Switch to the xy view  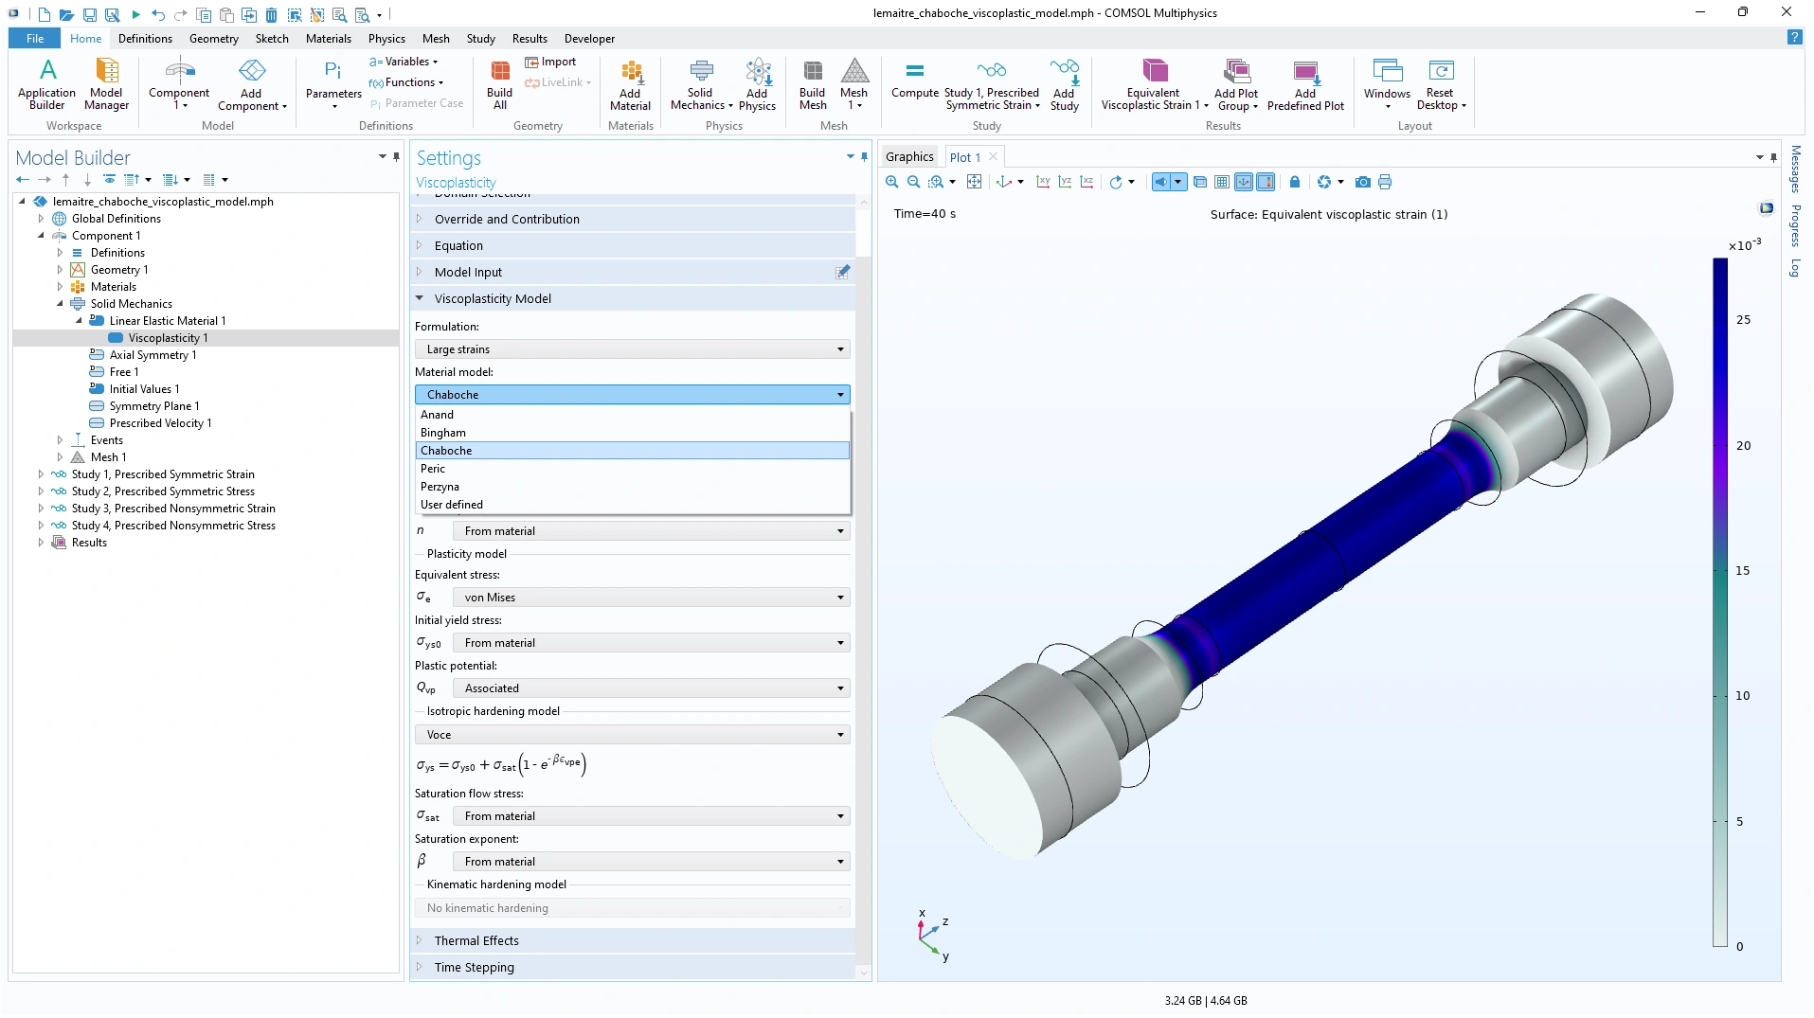(1043, 183)
